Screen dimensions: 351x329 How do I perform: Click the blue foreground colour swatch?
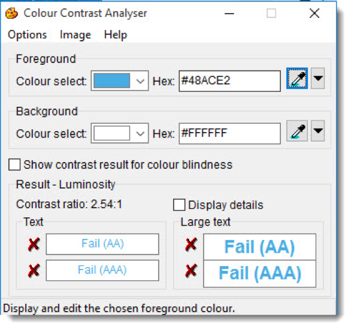coord(111,80)
